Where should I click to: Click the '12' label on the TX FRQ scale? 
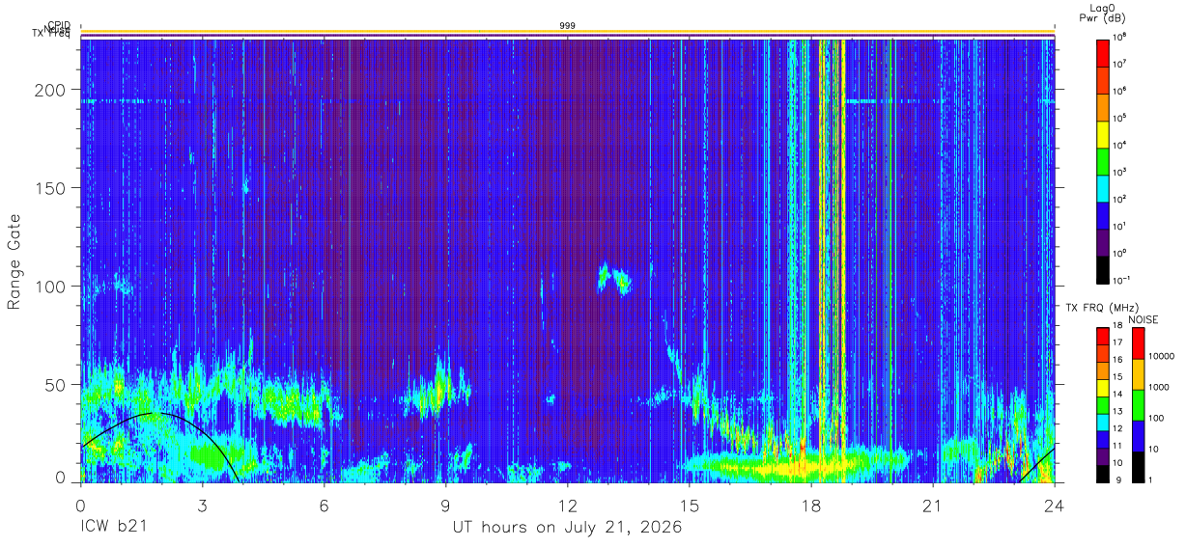click(1117, 428)
